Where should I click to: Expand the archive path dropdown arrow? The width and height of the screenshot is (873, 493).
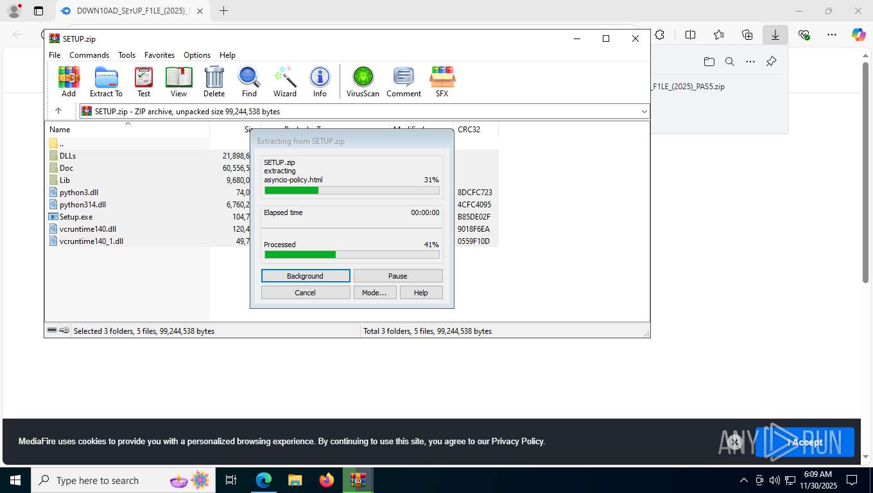(x=644, y=112)
